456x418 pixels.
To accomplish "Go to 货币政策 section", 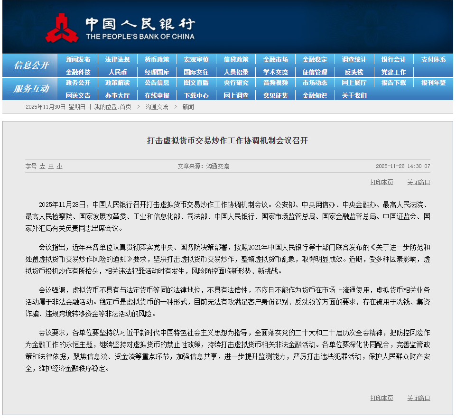I will (x=157, y=60).
